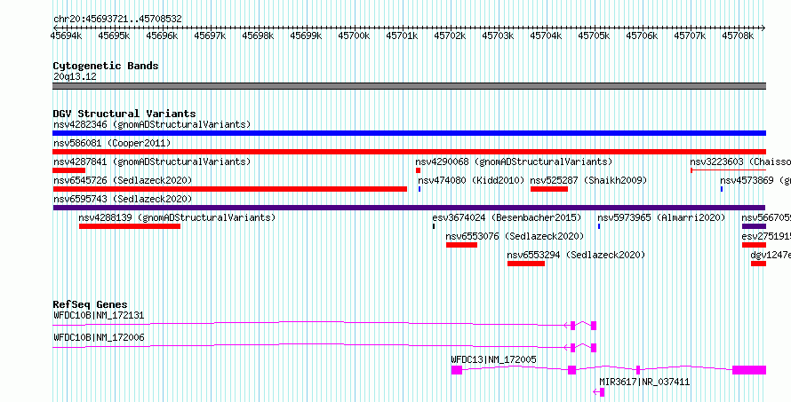Image resolution: width=791 pixels, height=402 pixels.
Task: Click the chr20:45693721..45708532 coordinates text
Action: [x=117, y=19]
